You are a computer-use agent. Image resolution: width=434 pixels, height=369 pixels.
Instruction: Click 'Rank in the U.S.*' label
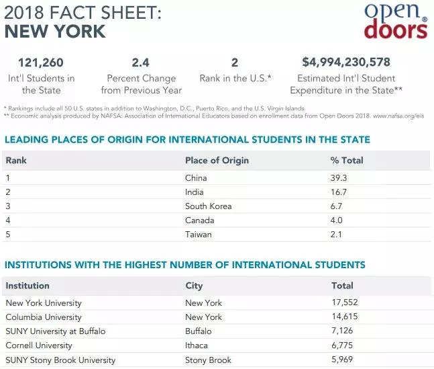tap(235, 78)
